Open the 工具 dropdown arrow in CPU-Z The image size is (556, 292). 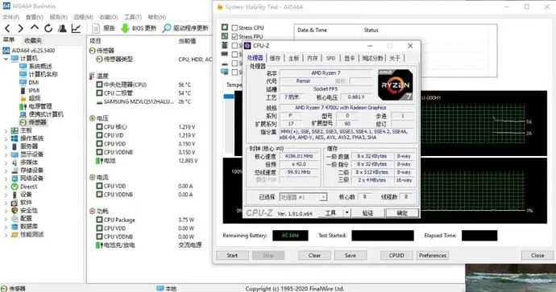347,212
